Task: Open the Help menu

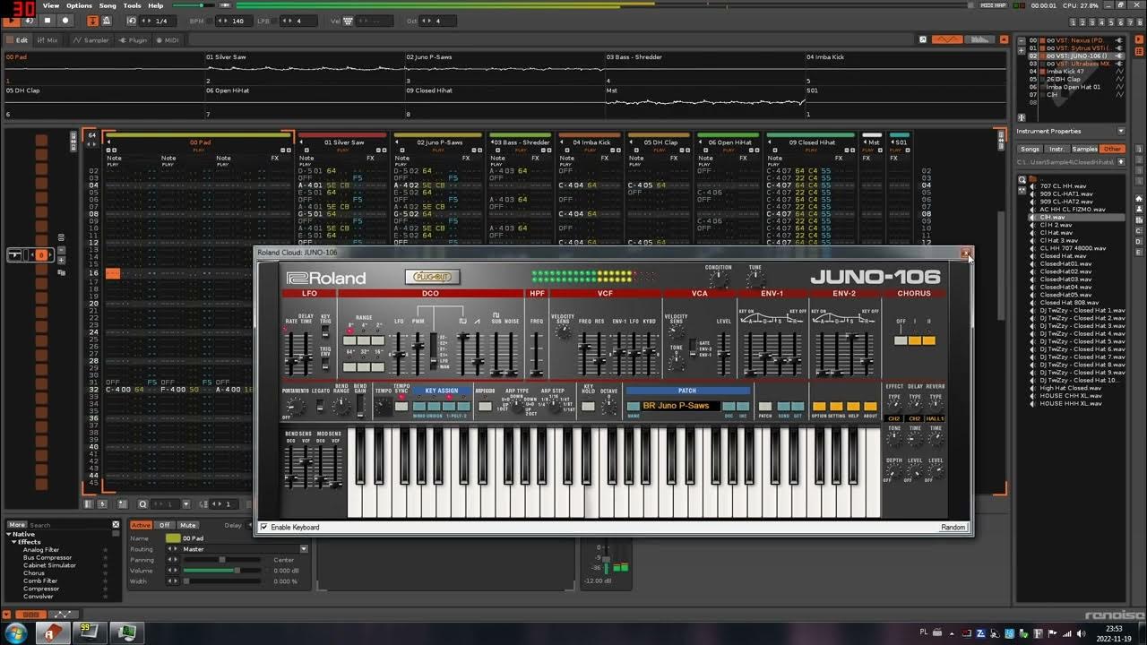Action: point(156,5)
